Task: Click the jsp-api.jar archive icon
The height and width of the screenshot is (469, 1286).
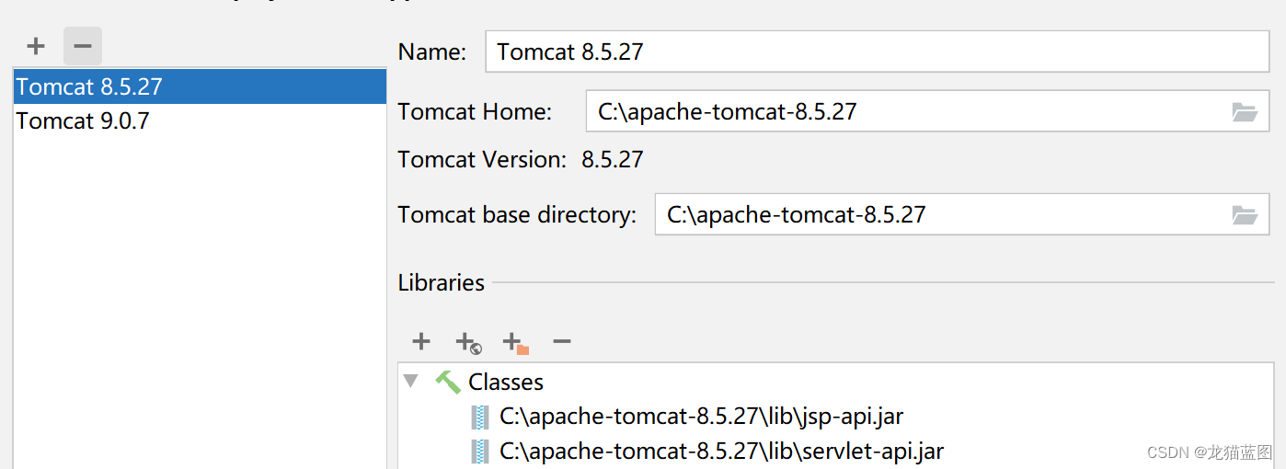Action: pos(480,417)
